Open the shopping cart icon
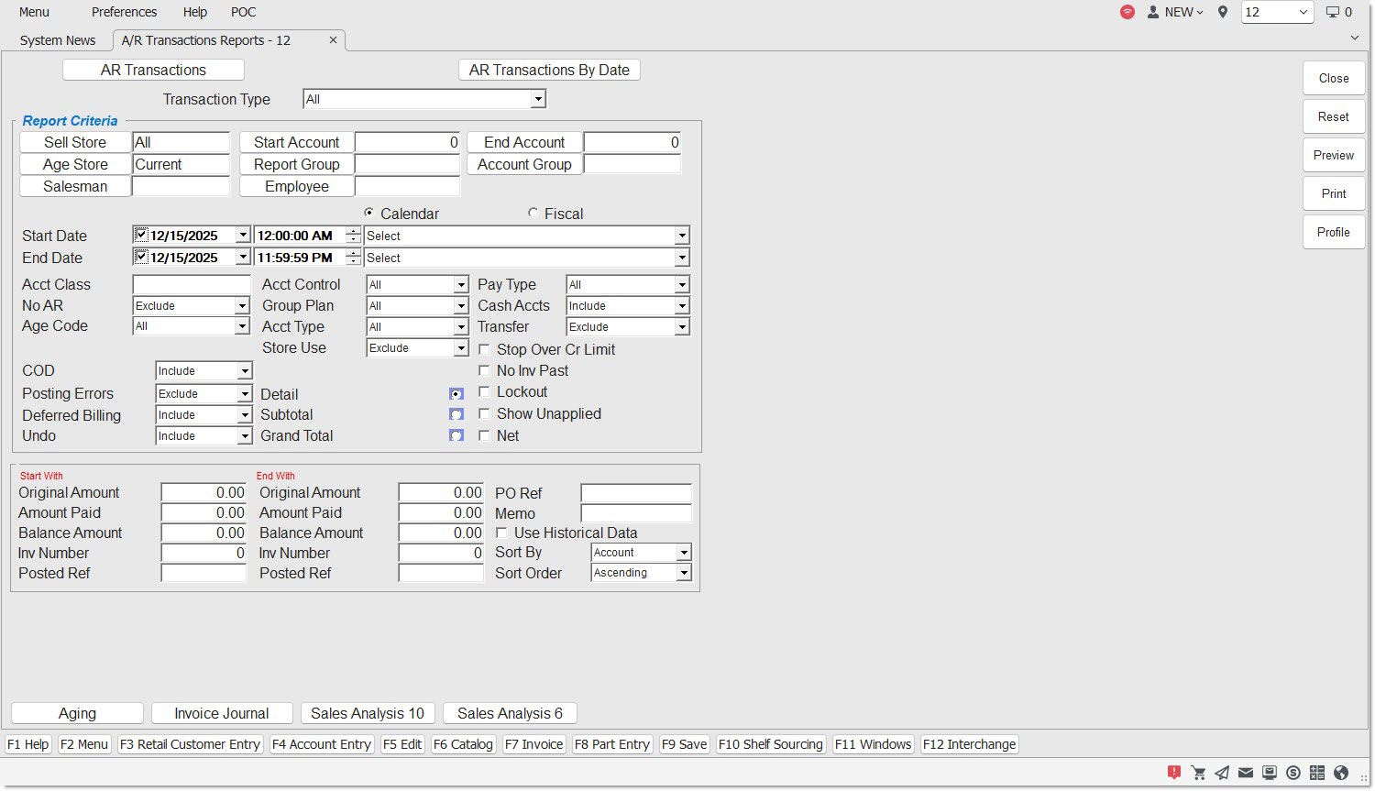This screenshot has width=1375, height=791. tap(1198, 773)
